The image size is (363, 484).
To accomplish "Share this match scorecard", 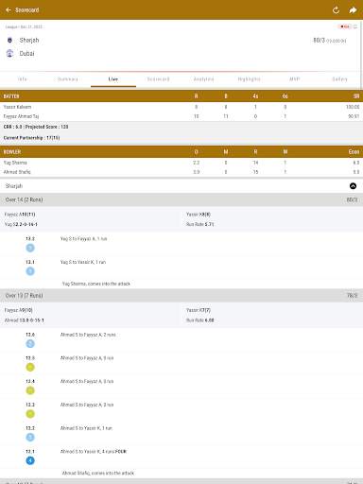I will coord(353,10).
